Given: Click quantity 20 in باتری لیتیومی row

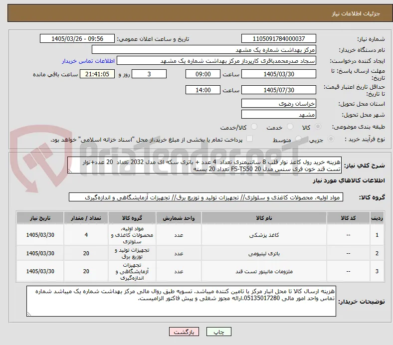Looking at the screenshot, I should (x=86, y=253).
